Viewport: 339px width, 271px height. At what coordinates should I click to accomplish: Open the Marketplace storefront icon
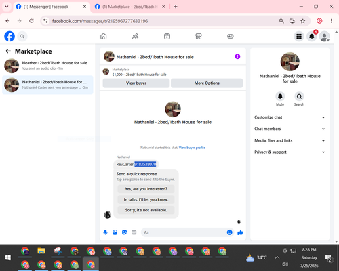click(x=199, y=36)
